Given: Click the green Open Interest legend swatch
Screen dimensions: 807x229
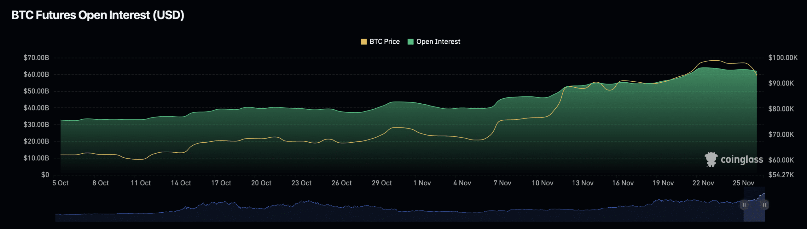Looking at the screenshot, I should pyautogui.click(x=410, y=41).
